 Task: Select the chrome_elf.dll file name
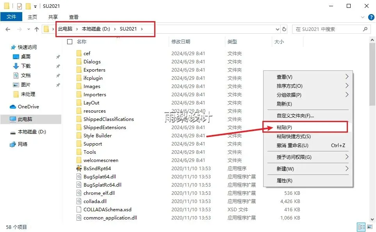99,193
